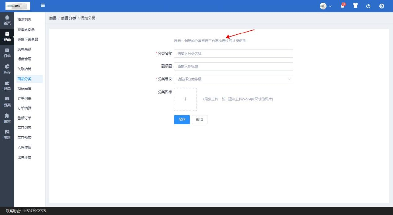Go to 首页 home in sidebar
393x215 pixels.
pyautogui.click(x=7, y=20)
